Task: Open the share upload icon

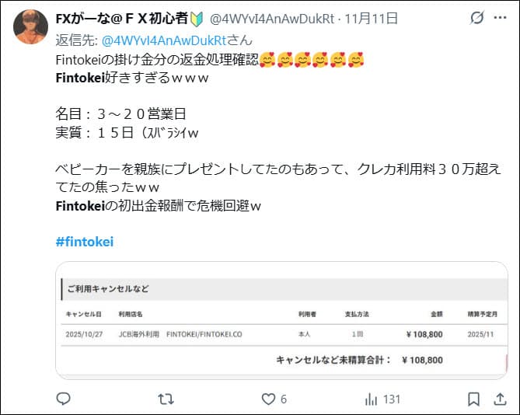Action: [x=500, y=399]
